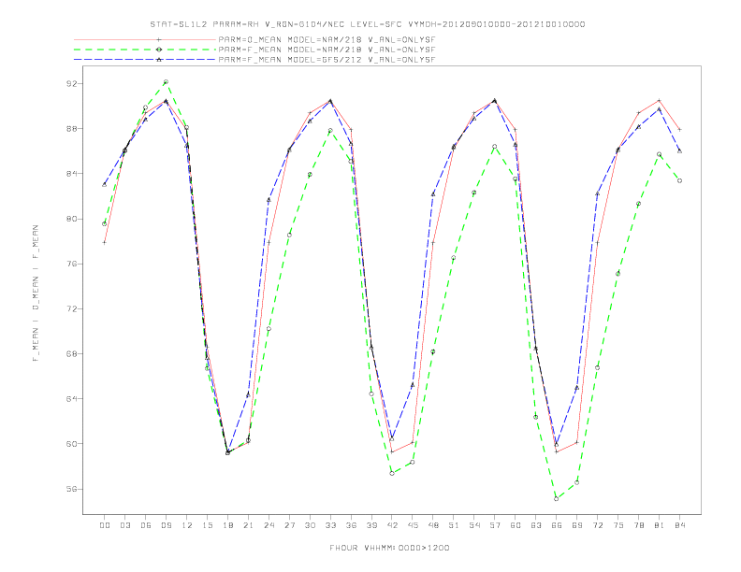Click forecast hour label 81 on x-axis
The height and width of the screenshot is (572, 741).
[660, 525]
